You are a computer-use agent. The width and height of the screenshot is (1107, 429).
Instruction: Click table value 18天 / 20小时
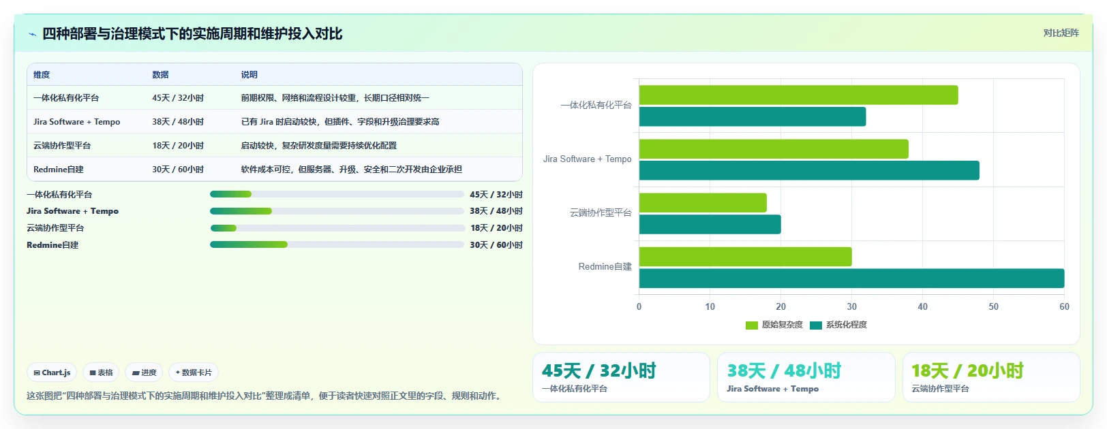click(x=178, y=146)
